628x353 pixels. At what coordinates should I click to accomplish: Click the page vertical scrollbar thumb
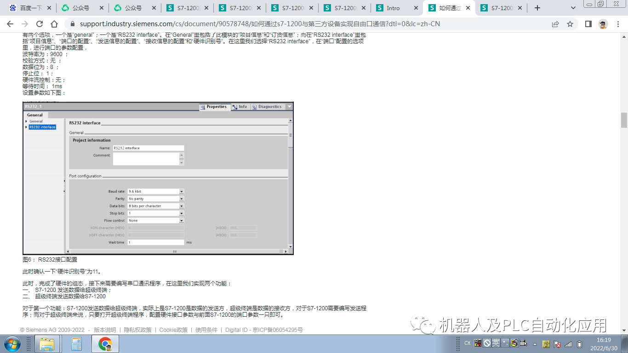click(624, 120)
